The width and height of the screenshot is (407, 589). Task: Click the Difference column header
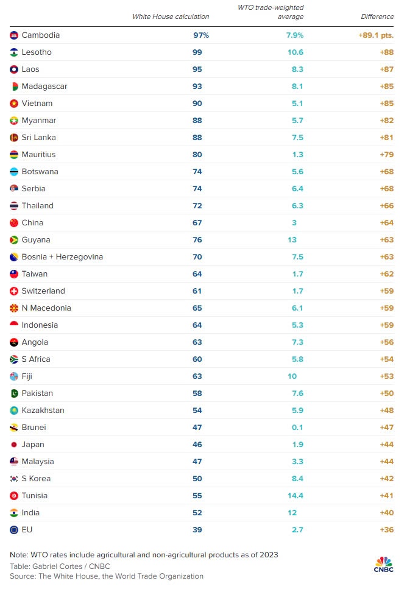click(x=377, y=16)
